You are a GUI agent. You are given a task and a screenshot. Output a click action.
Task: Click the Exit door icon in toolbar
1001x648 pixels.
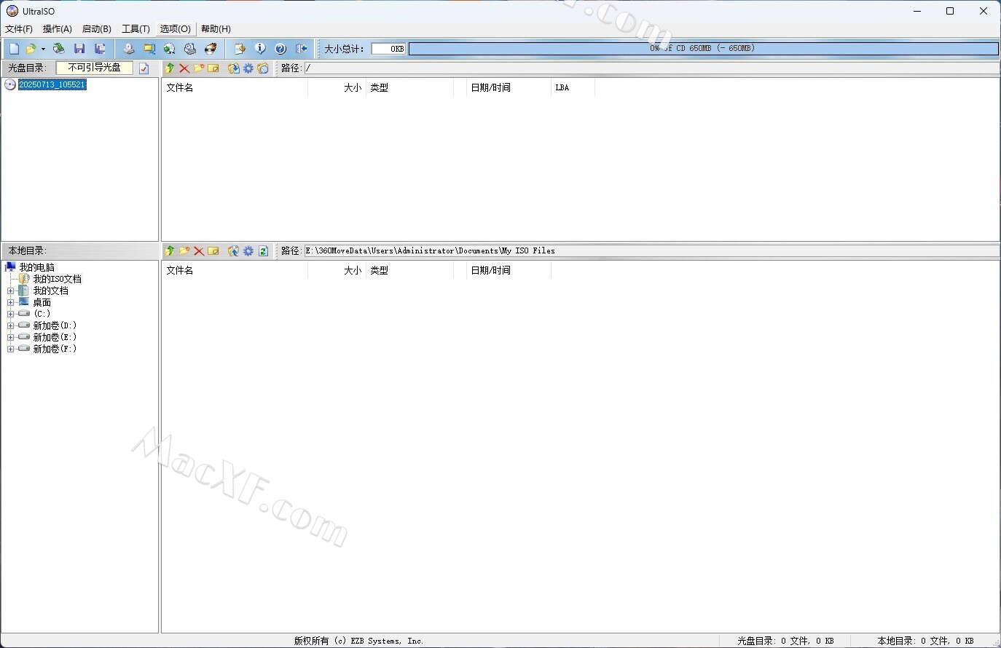[x=301, y=49]
